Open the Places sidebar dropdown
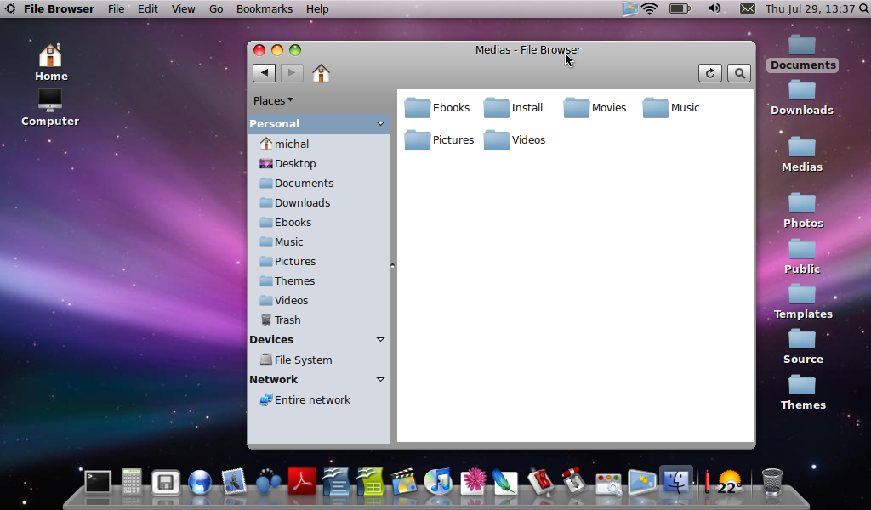871x510 pixels. coord(273,100)
